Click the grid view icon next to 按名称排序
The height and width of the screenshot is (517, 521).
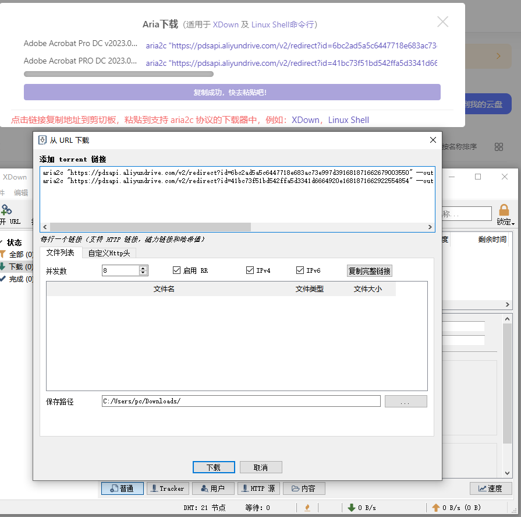(x=499, y=147)
